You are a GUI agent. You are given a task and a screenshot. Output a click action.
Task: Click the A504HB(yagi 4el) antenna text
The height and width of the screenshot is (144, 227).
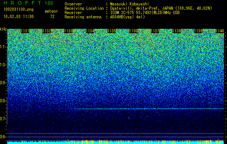click(127, 17)
